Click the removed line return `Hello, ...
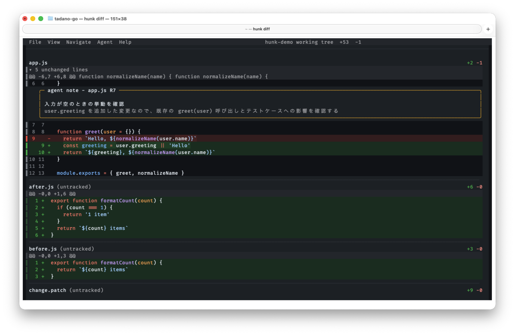Viewport: 515px width, 335px height. click(x=254, y=138)
